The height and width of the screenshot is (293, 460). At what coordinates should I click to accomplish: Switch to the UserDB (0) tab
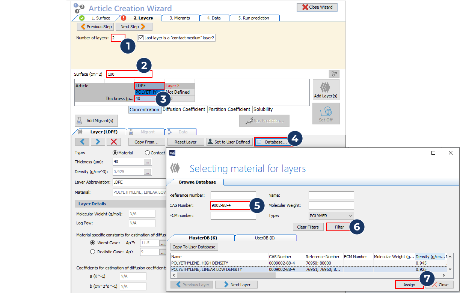click(x=265, y=238)
